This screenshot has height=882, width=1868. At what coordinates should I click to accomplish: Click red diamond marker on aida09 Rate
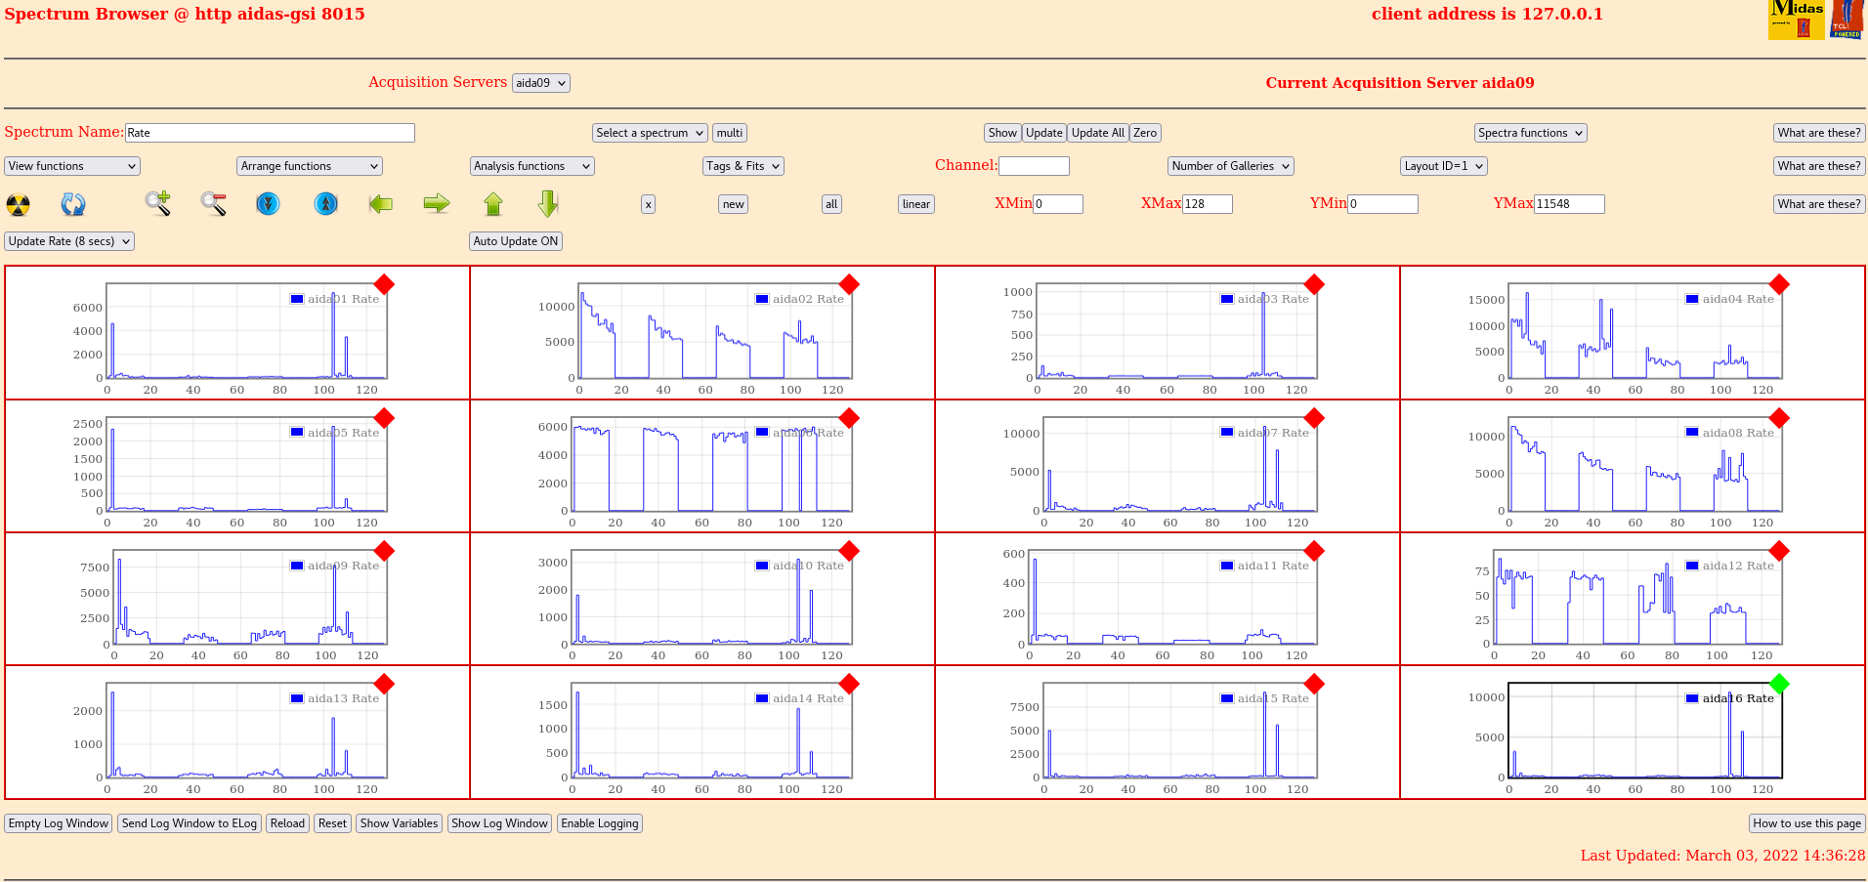[x=384, y=551]
